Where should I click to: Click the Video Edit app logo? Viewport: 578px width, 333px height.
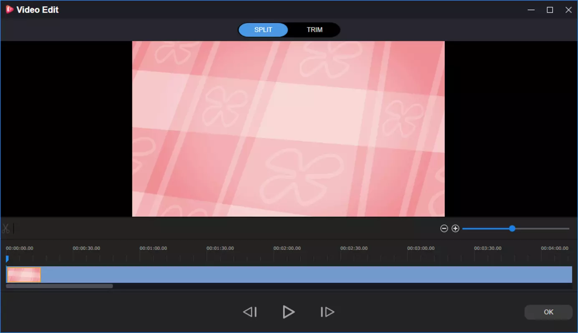(x=9, y=10)
